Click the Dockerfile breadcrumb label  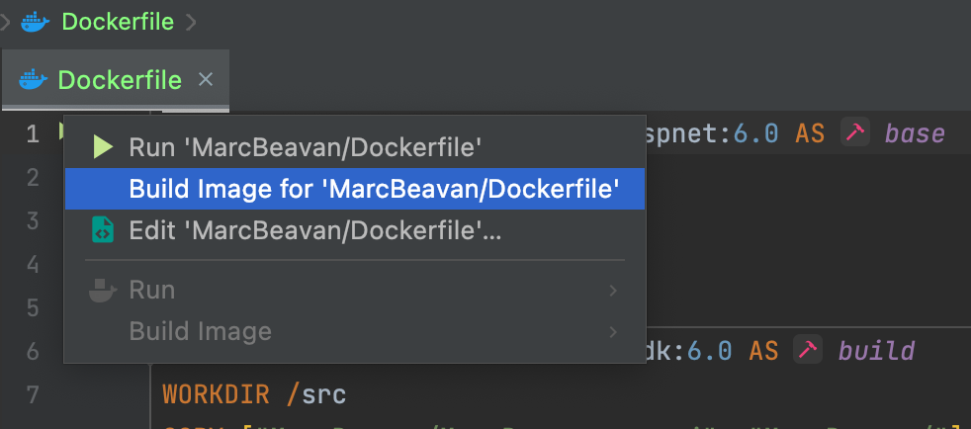coord(120,20)
